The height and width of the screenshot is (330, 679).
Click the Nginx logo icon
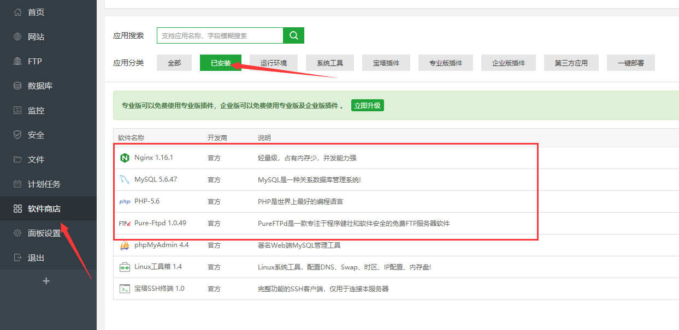(125, 158)
